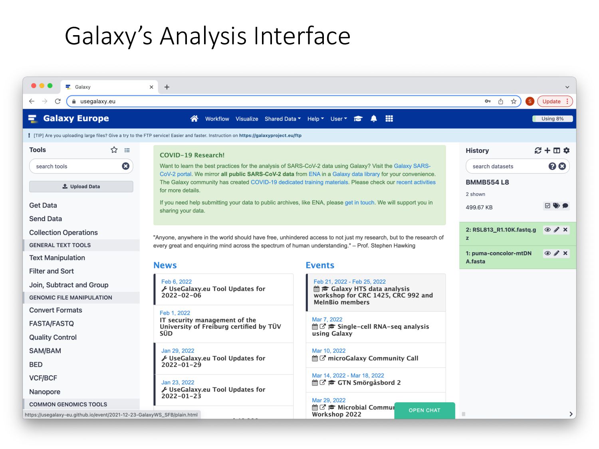Click the favorites star in Tools panel
This screenshot has width=599, height=449.
pyautogui.click(x=114, y=150)
